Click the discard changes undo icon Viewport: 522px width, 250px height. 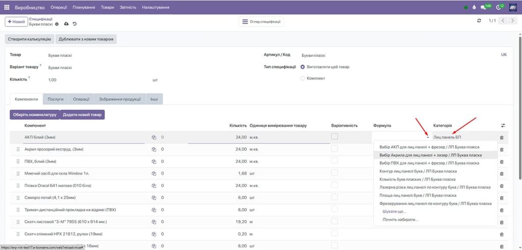coord(74,24)
